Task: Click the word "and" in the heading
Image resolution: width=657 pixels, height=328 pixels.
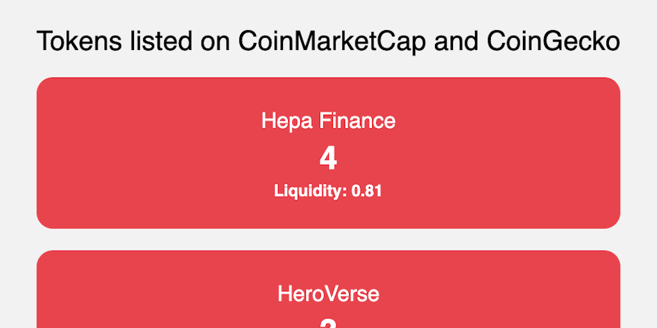Action: click(457, 42)
